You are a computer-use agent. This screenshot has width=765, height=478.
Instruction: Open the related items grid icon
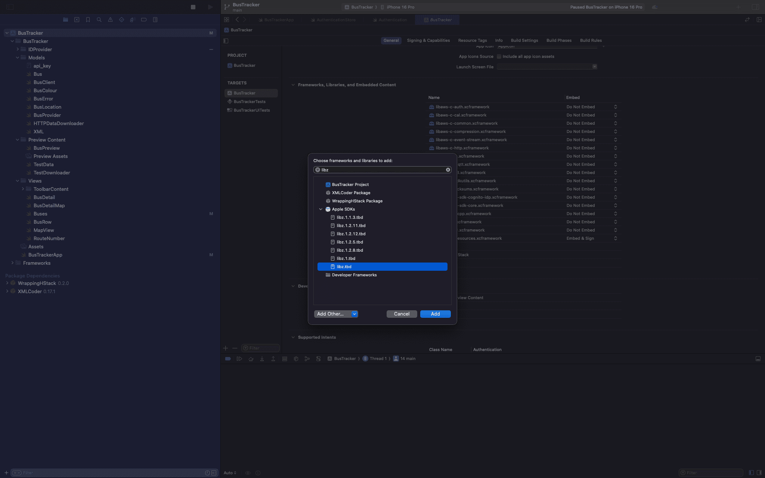pyautogui.click(x=226, y=20)
